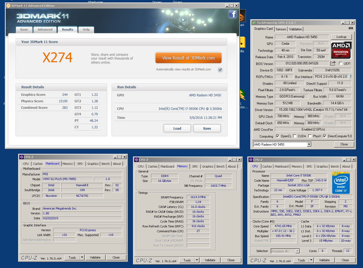
Task: Click Close in Memory CPU-Z window
Action: tap(231, 260)
